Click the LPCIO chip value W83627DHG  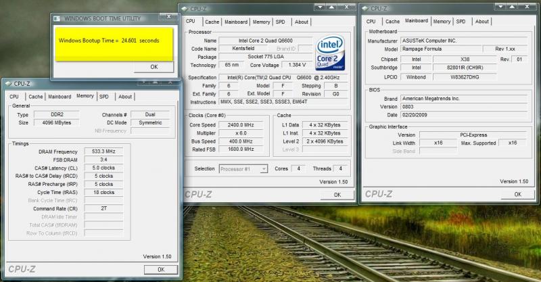(x=465, y=77)
